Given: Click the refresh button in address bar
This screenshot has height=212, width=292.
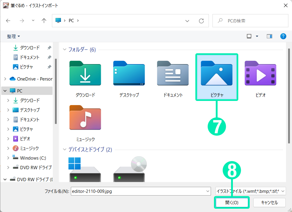Looking at the screenshot, I should click(201, 21).
